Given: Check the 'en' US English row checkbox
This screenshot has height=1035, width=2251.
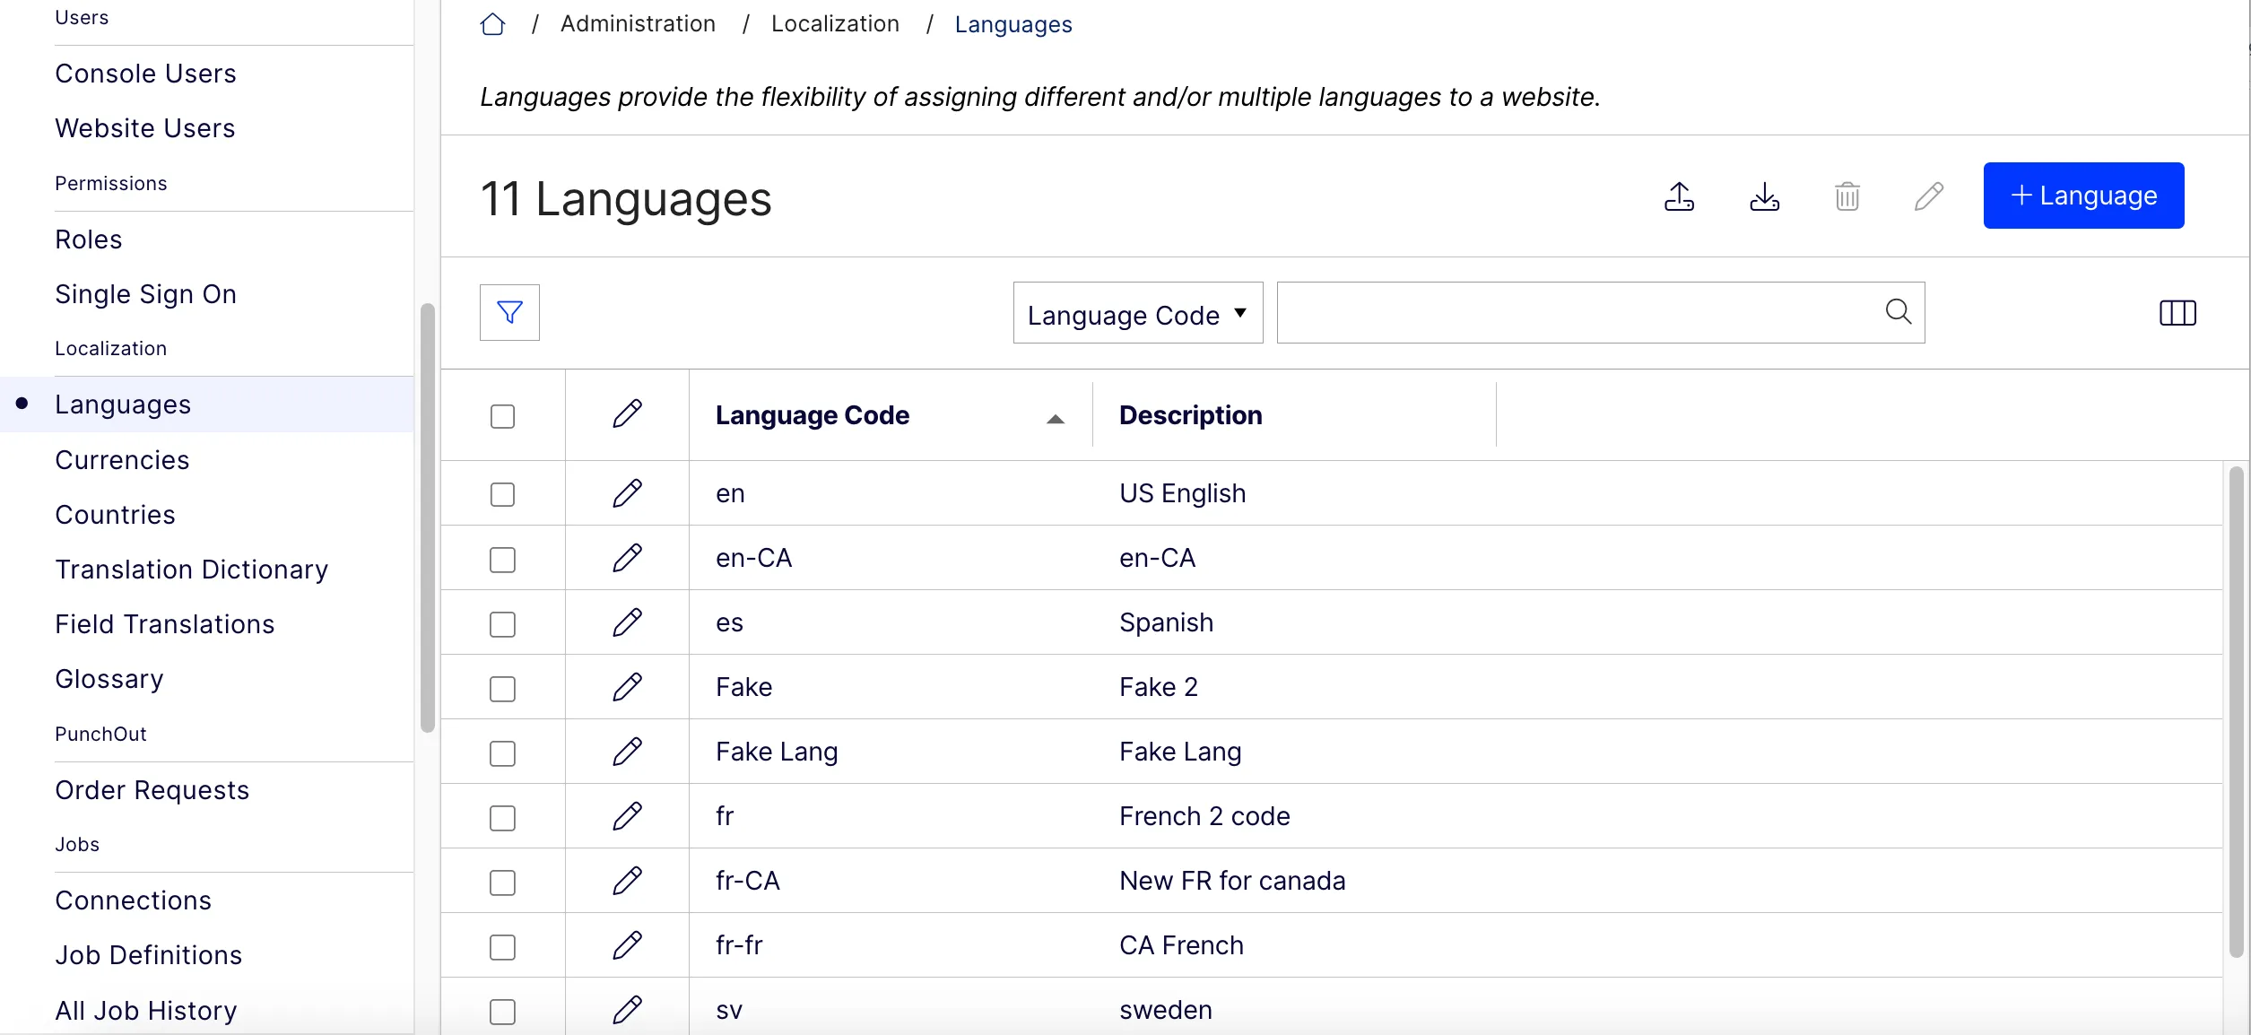Looking at the screenshot, I should tap(502, 495).
